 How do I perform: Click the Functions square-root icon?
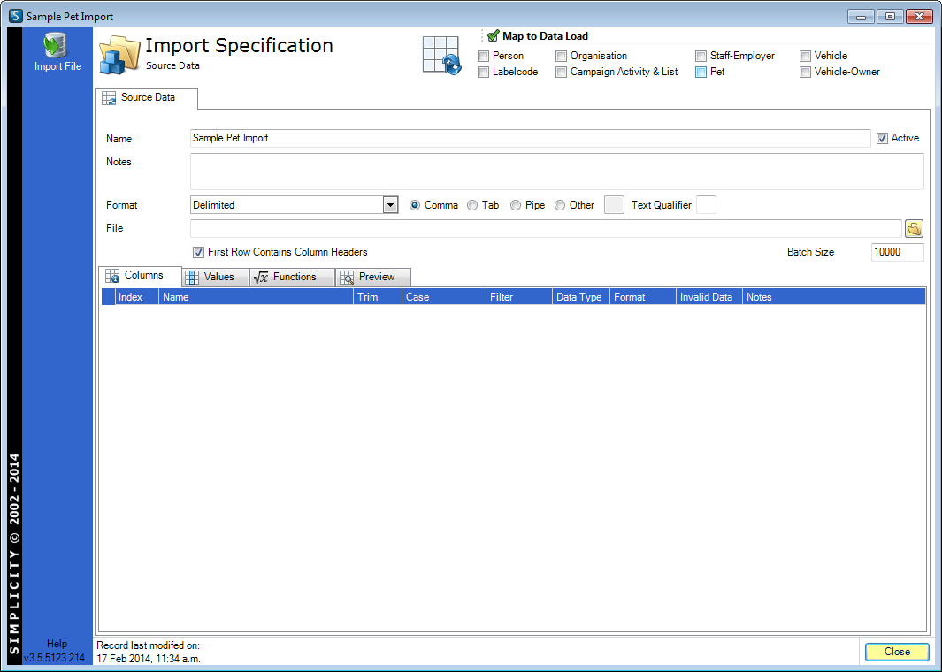click(x=261, y=277)
